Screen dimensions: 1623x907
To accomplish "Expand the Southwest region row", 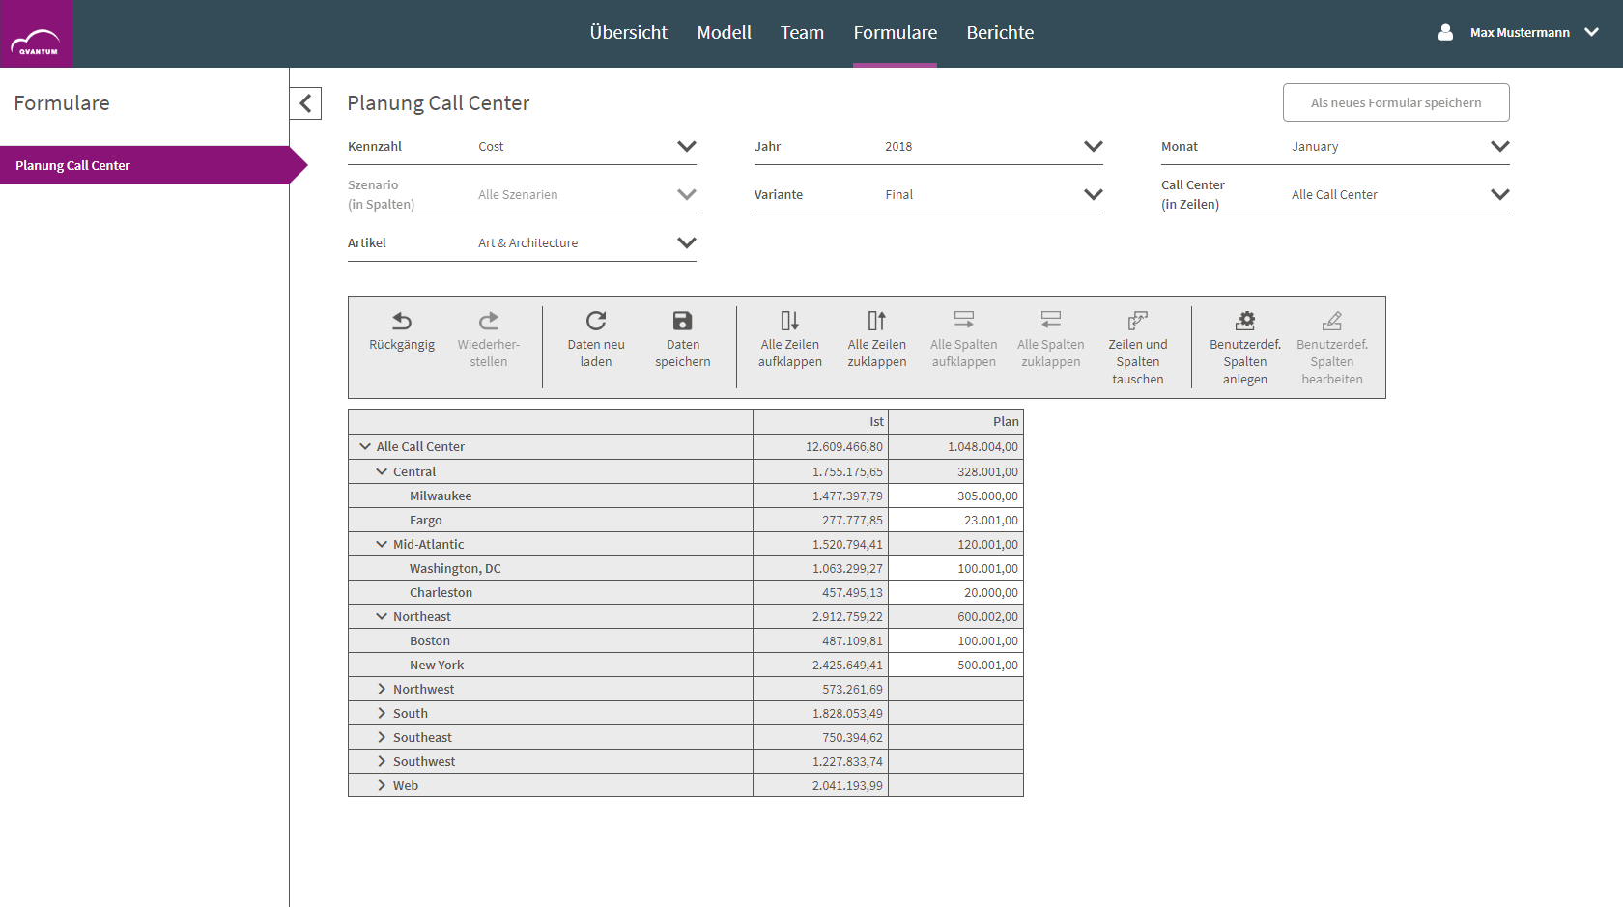I will pos(382,761).
